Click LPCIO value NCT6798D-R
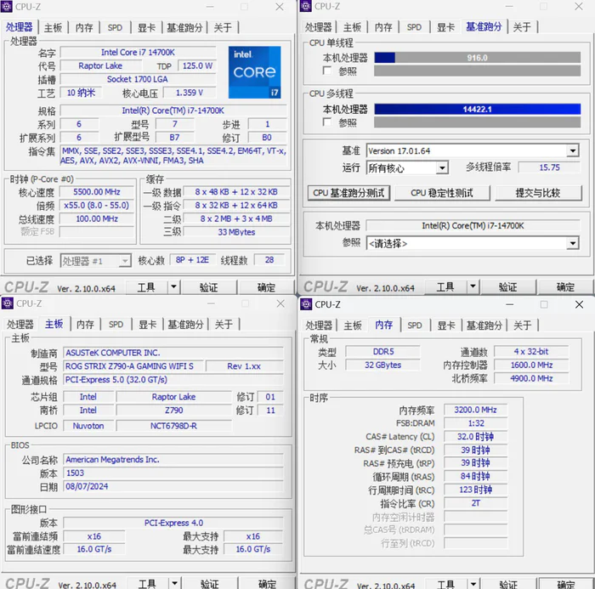This screenshot has width=595, height=589. [x=173, y=426]
